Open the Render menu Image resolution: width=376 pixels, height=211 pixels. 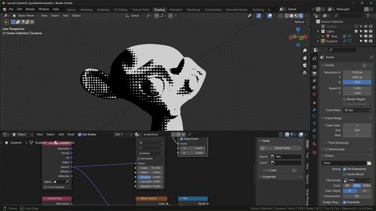30,9
